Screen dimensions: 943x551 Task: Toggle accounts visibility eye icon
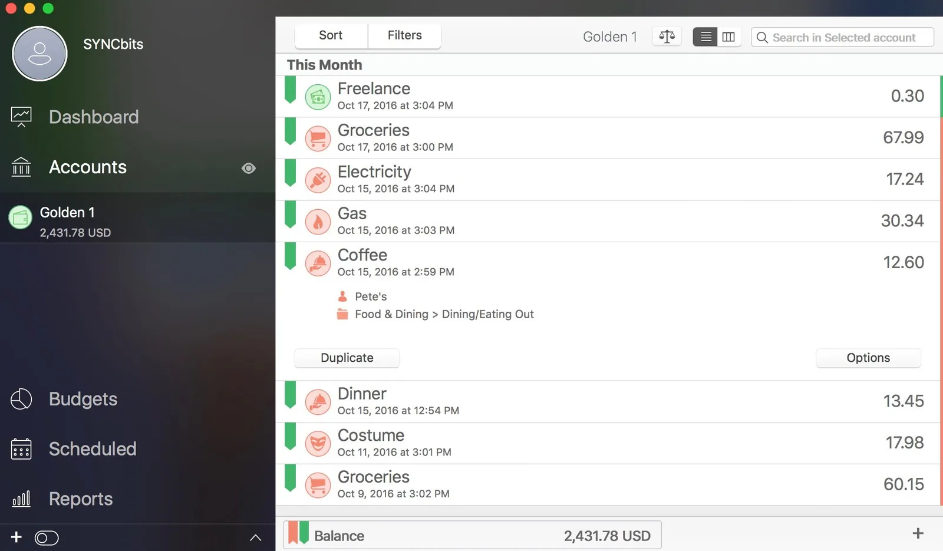(249, 169)
